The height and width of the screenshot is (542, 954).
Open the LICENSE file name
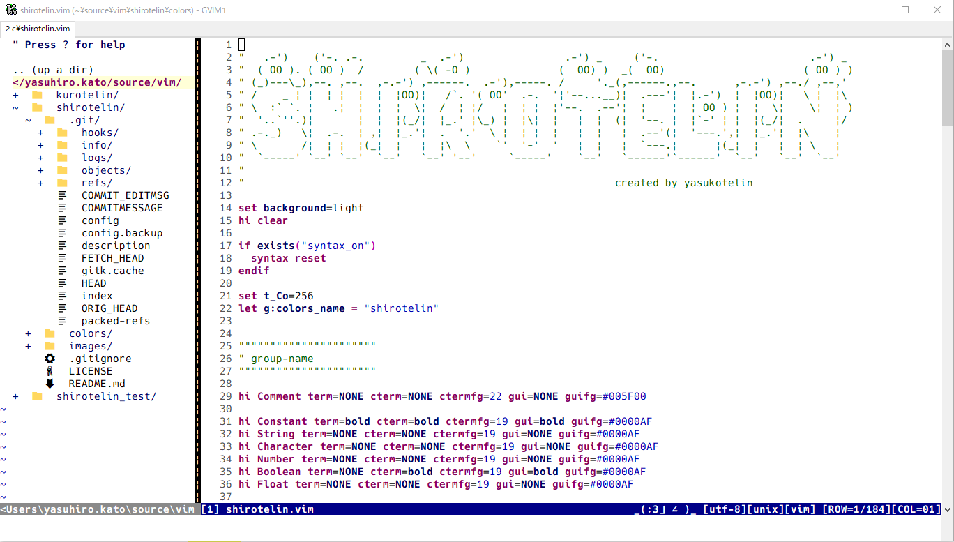point(91,371)
